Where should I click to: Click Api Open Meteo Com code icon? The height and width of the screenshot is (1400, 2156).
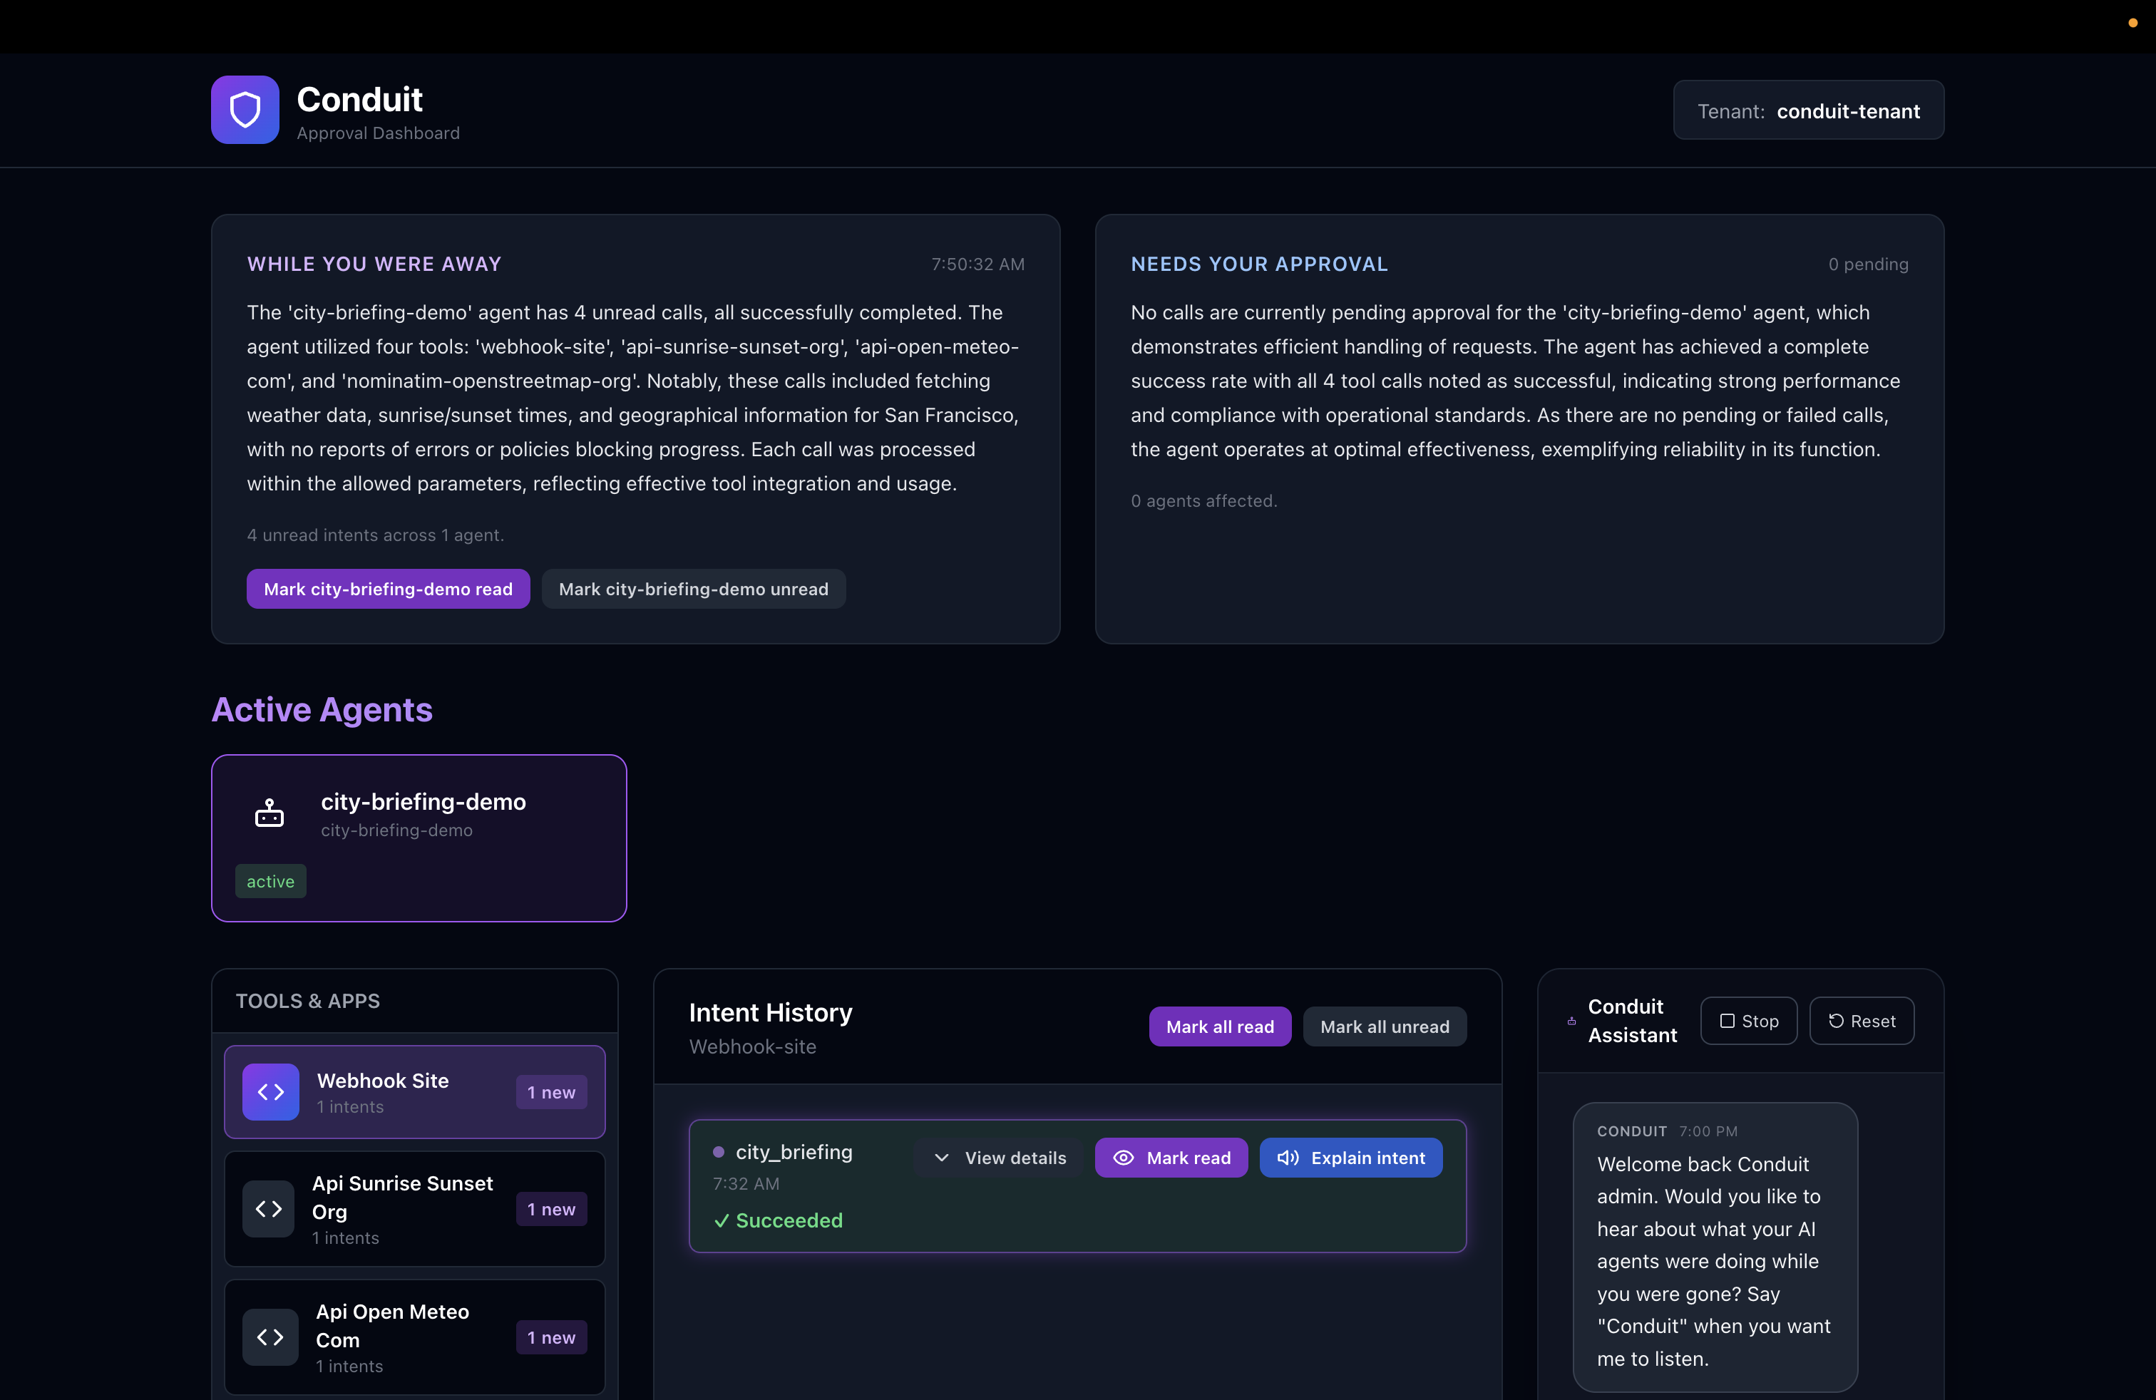tap(270, 1337)
